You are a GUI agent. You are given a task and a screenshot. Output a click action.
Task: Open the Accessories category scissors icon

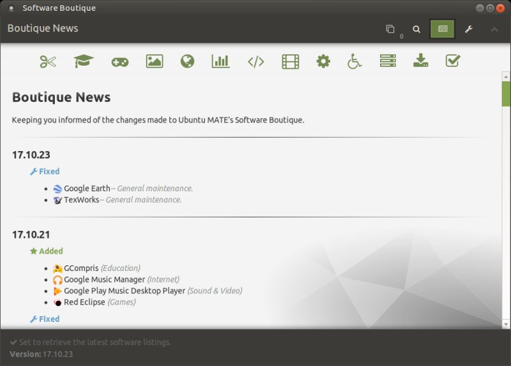(x=48, y=61)
